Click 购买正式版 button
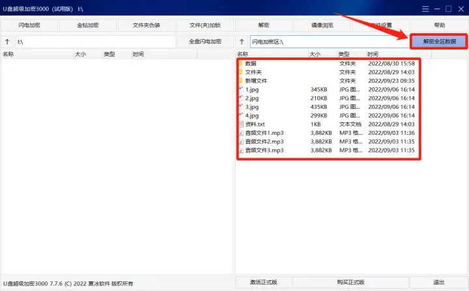The width and height of the screenshot is (469, 291). [350, 282]
